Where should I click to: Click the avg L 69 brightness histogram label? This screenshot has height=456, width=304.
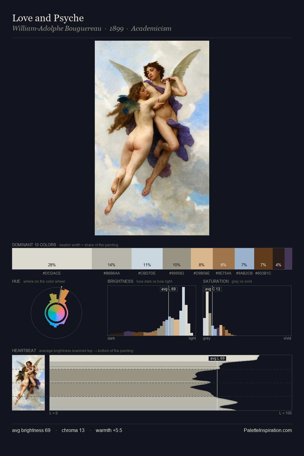point(168,289)
